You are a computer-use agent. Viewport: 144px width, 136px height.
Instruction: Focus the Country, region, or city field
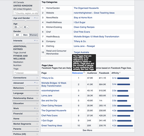coord(25,13)
